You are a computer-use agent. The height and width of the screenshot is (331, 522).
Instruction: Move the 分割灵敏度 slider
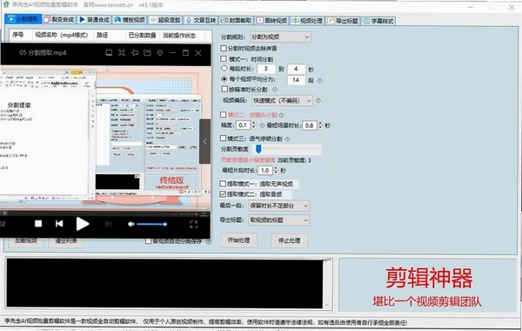click(258, 149)
